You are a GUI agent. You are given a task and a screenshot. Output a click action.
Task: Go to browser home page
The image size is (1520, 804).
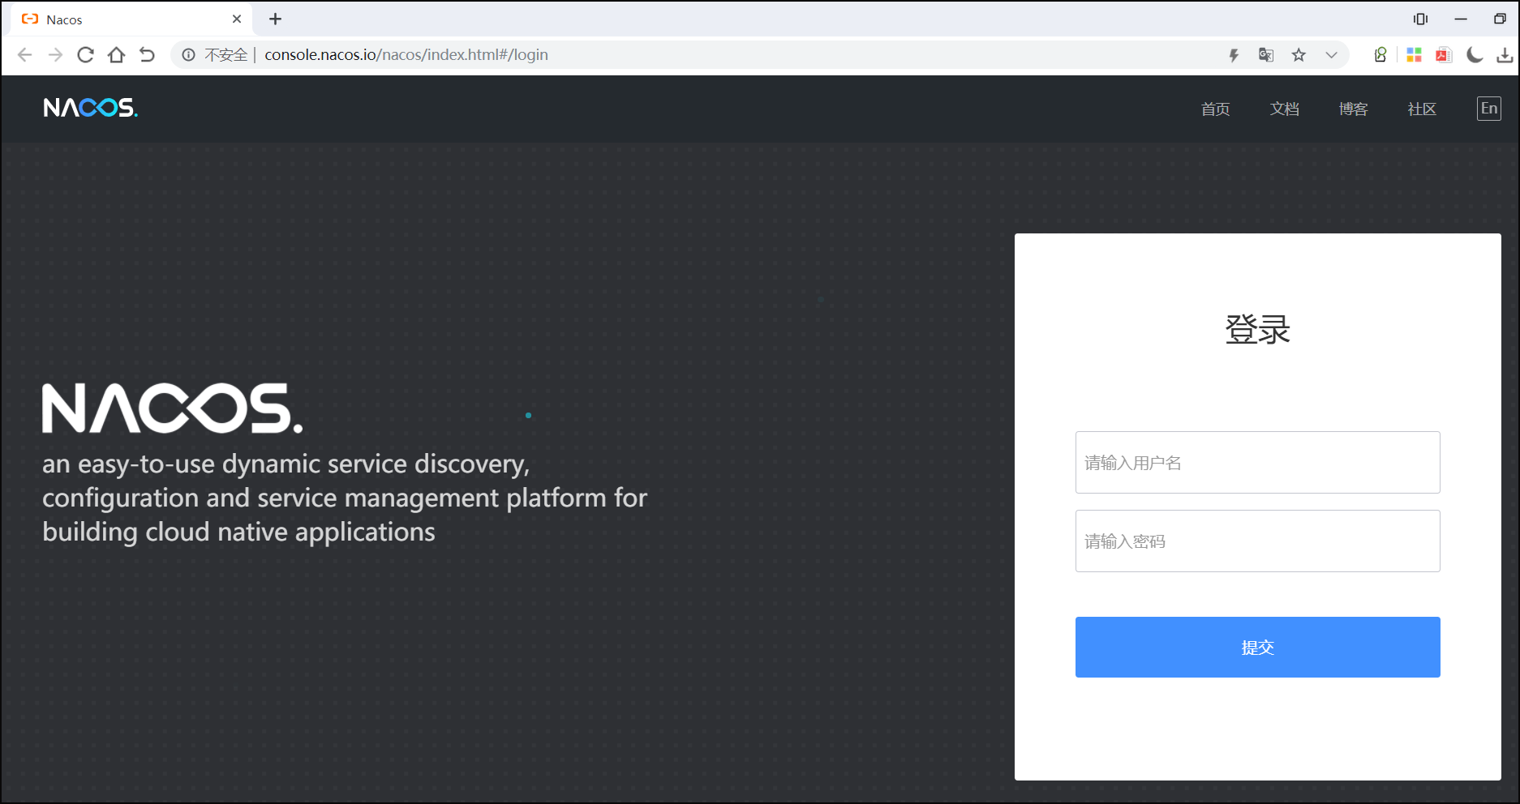point(116,54)
